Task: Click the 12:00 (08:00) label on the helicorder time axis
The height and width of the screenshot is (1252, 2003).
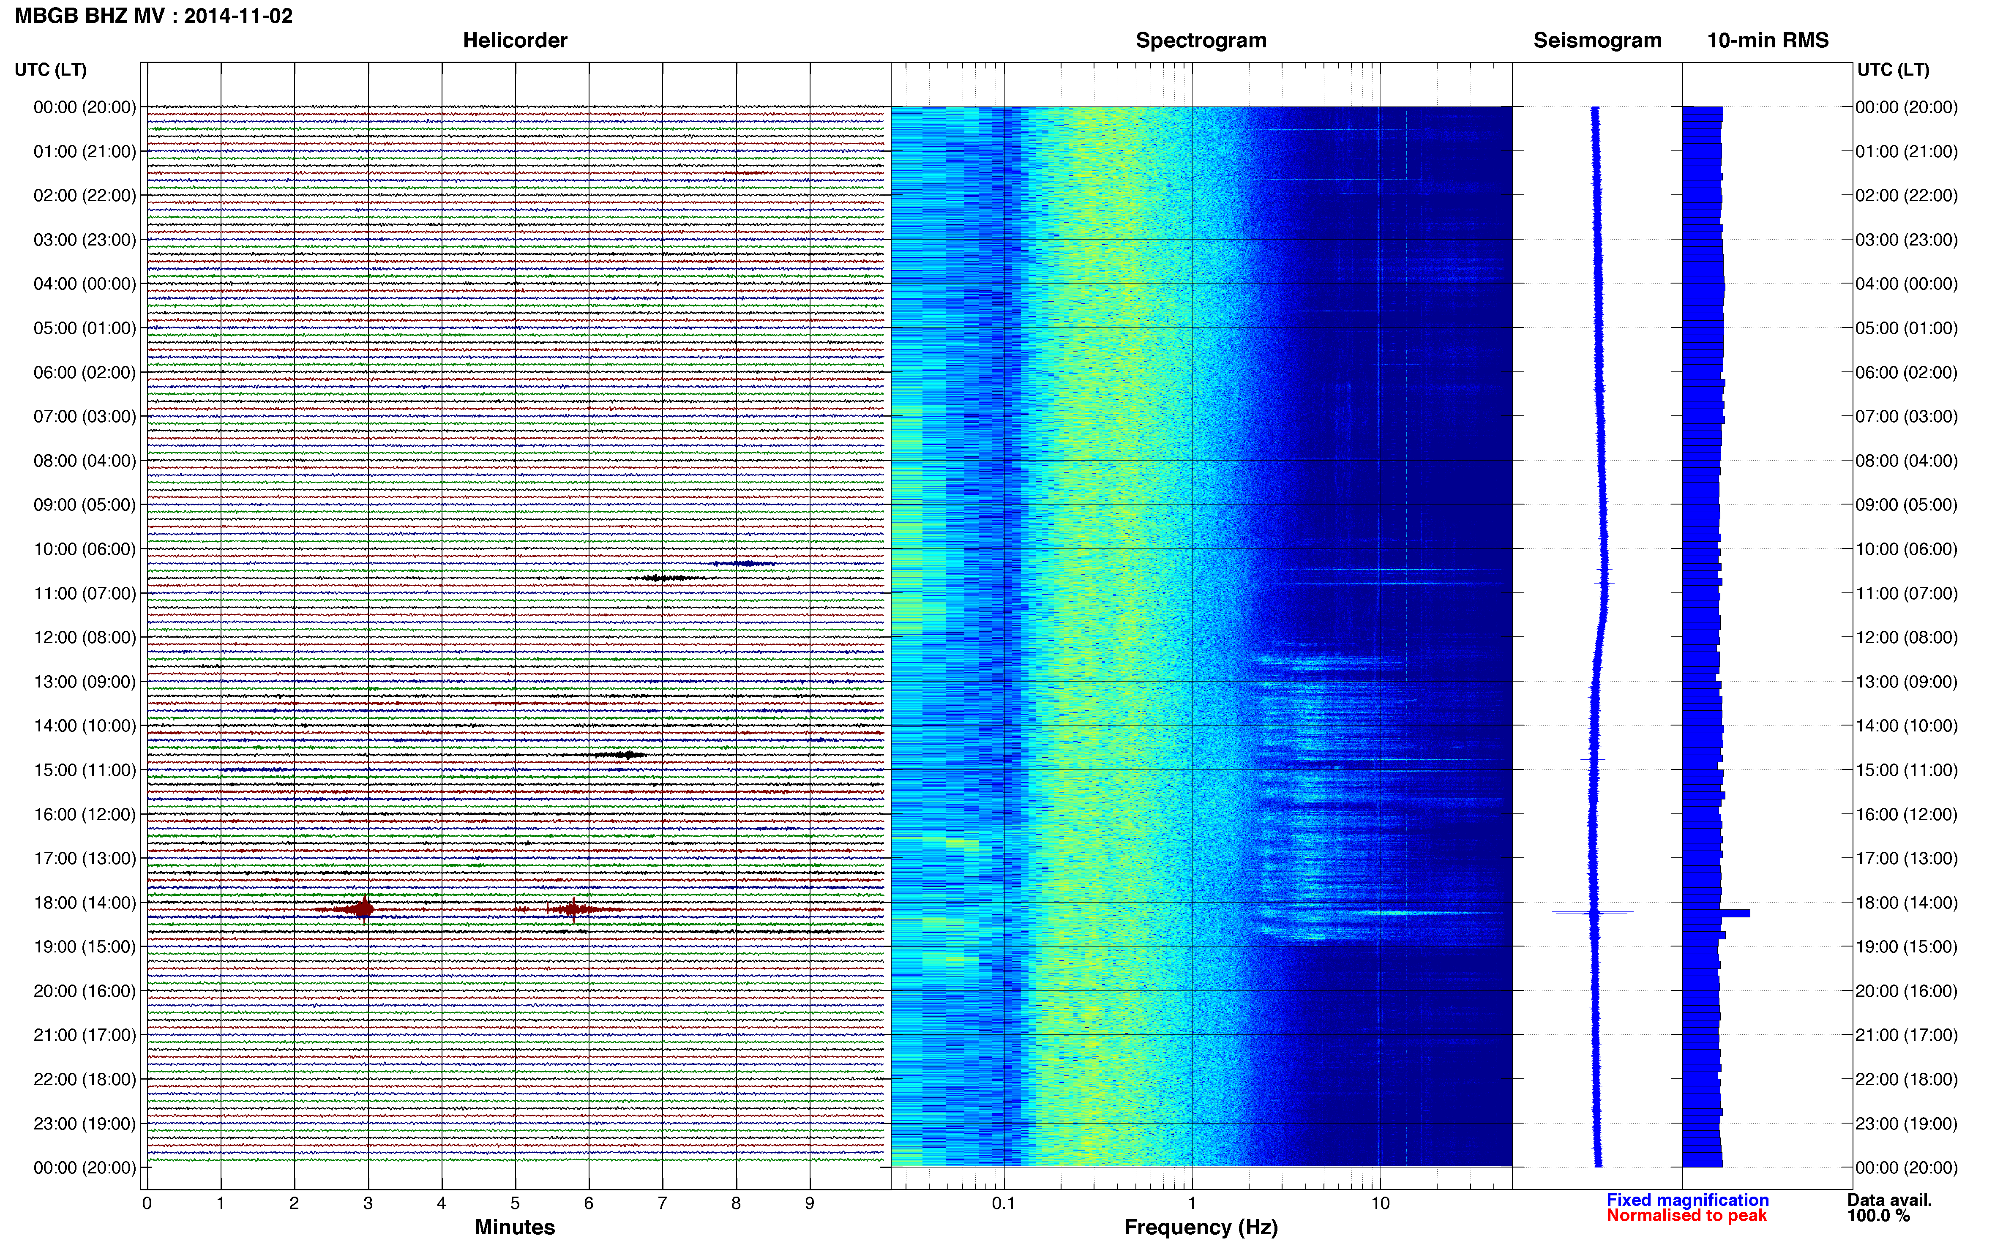Action: point(85,638)
